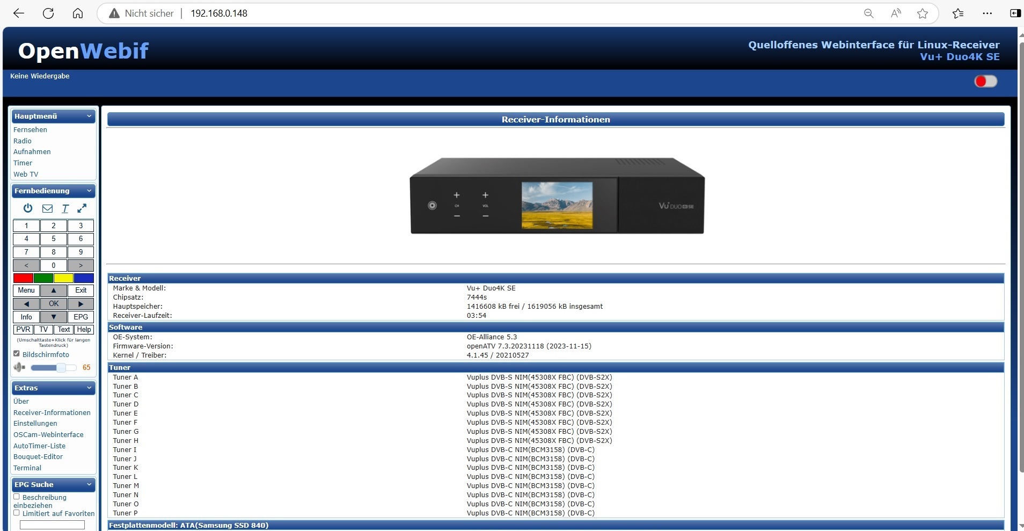The image size is (1024, 531).
Task: Uncheck the Bildschirmfoto checkbox
Action: tap(17, 354)
